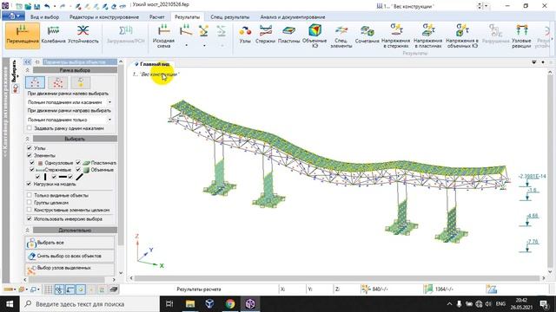Open the load case dropdown in title bar
556x312 pixels.
(x=486, y=6)
